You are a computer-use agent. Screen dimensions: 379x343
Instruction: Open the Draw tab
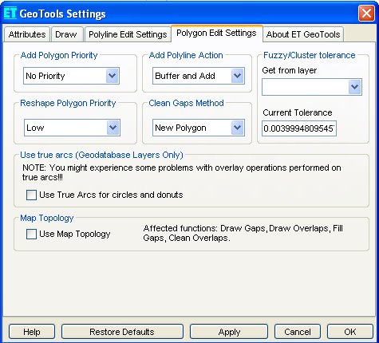(x=66, y=34)
